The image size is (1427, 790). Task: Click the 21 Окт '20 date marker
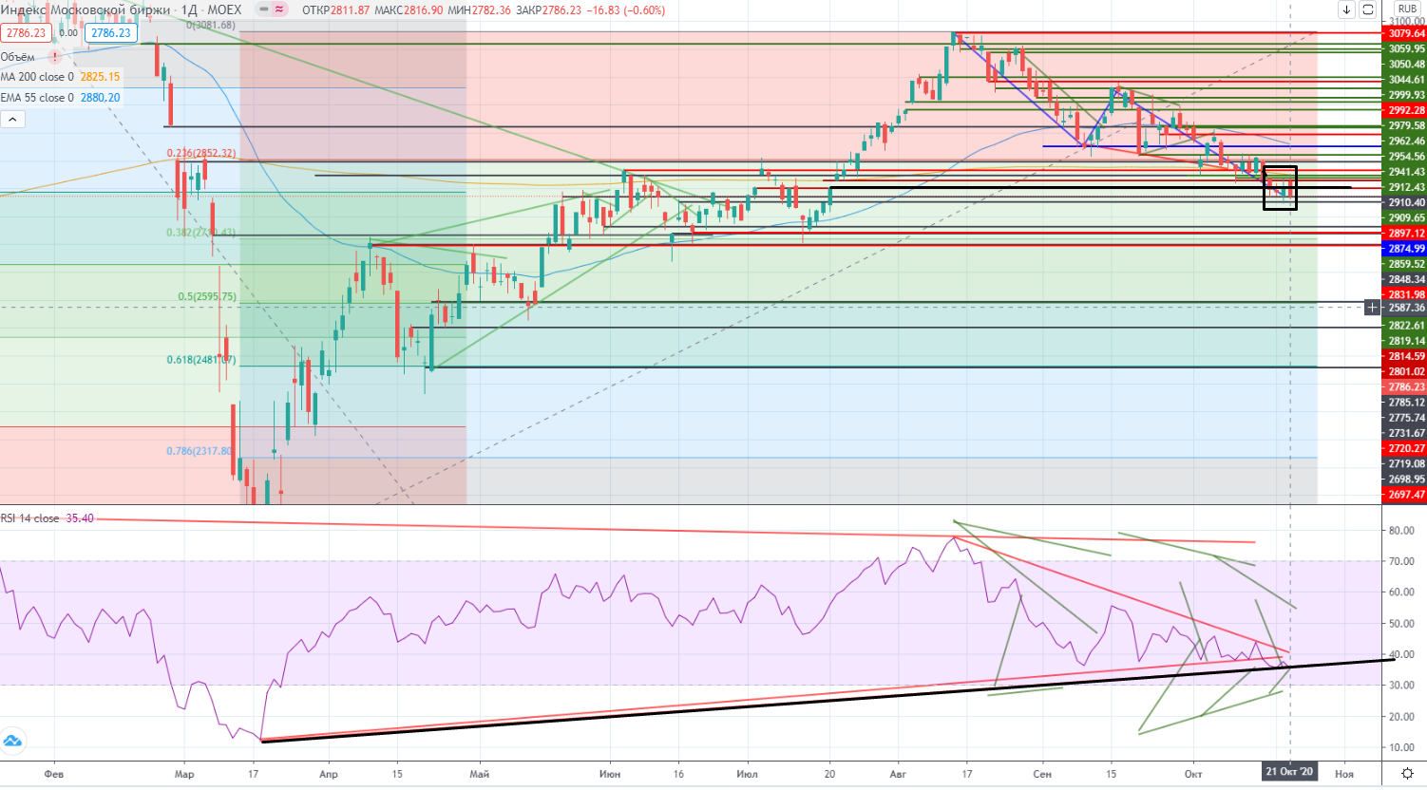coord(1289,772)
